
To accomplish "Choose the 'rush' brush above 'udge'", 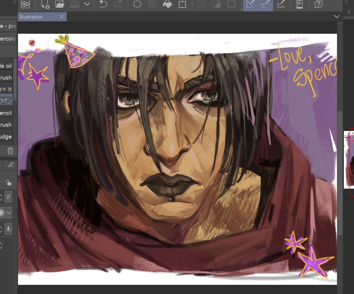I will [6, 124].
